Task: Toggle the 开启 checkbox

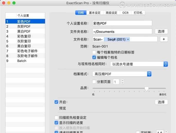Action: click(56, 102)
